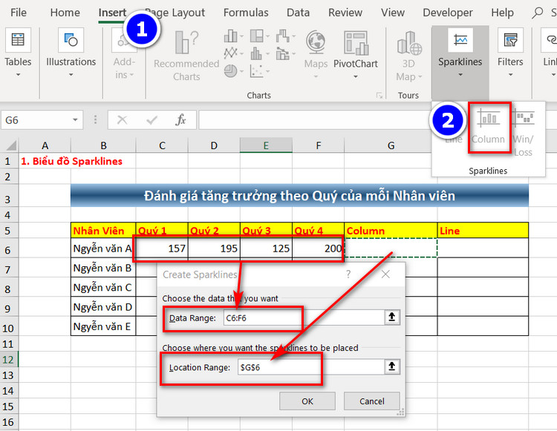Image resolution: width=557 pixels, height=431 pixels.
Task: Expand the Tables dropdown arrow
Action: point(18,75)
